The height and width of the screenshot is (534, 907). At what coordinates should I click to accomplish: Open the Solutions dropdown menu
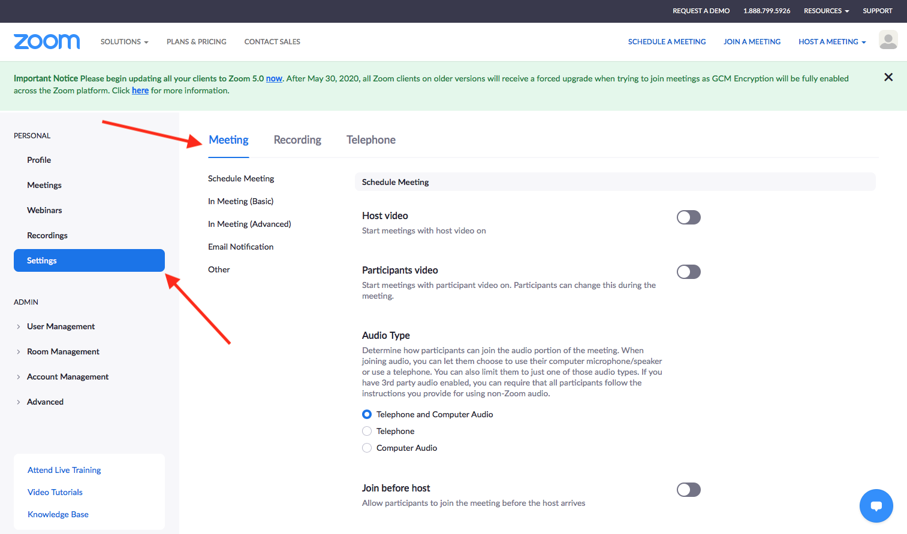coord(124,42)
